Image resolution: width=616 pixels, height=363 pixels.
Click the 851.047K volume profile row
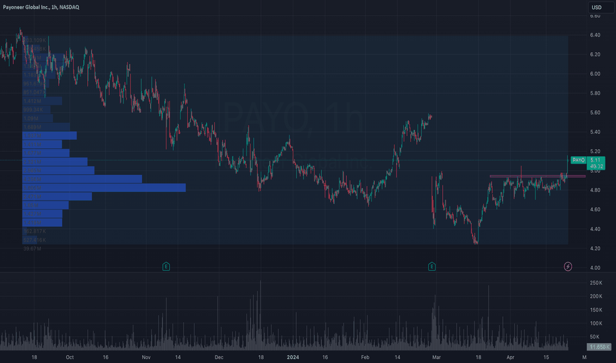click(x=34, y=92)
